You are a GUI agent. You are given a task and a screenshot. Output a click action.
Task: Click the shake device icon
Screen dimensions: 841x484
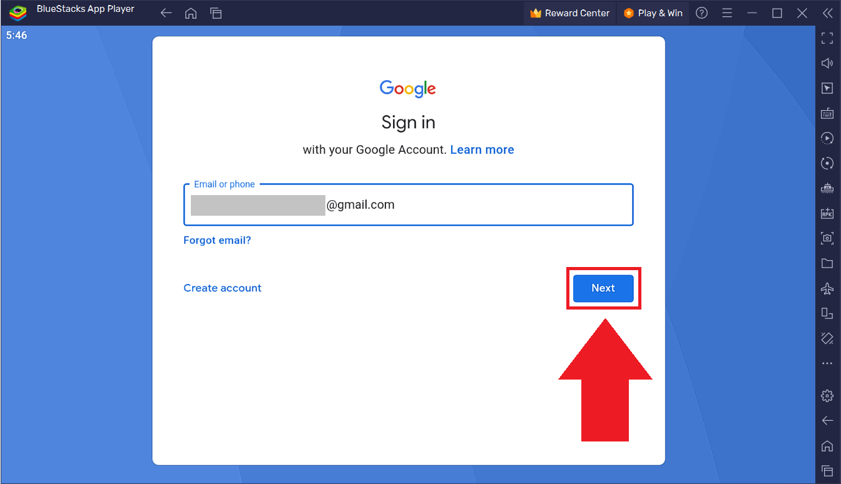[827, 338]
